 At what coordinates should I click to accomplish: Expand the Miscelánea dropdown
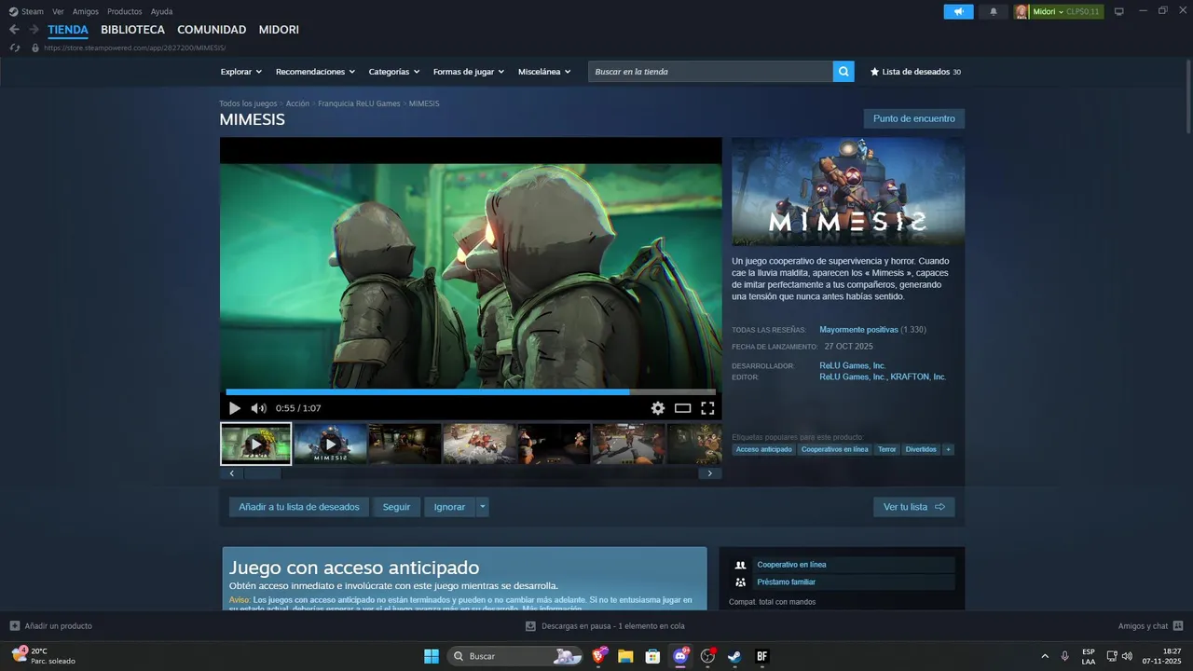pos(544,72)
